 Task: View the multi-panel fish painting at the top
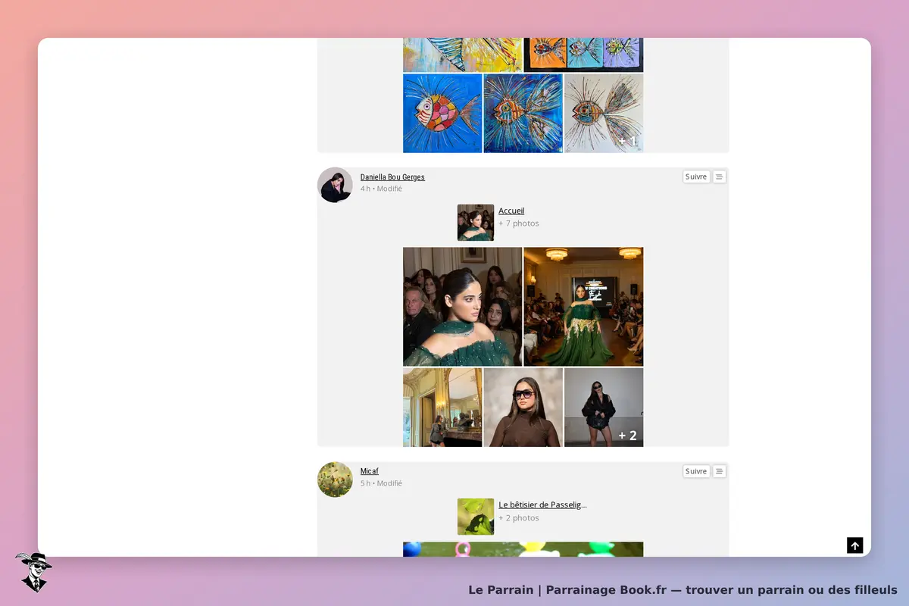pyautogui.click(x=583, y=55)
